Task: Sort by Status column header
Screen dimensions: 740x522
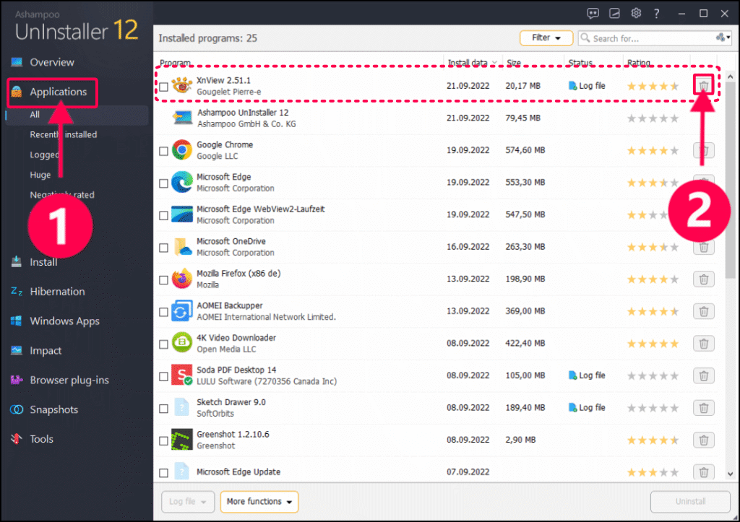Action: click(x=580, y=63)
